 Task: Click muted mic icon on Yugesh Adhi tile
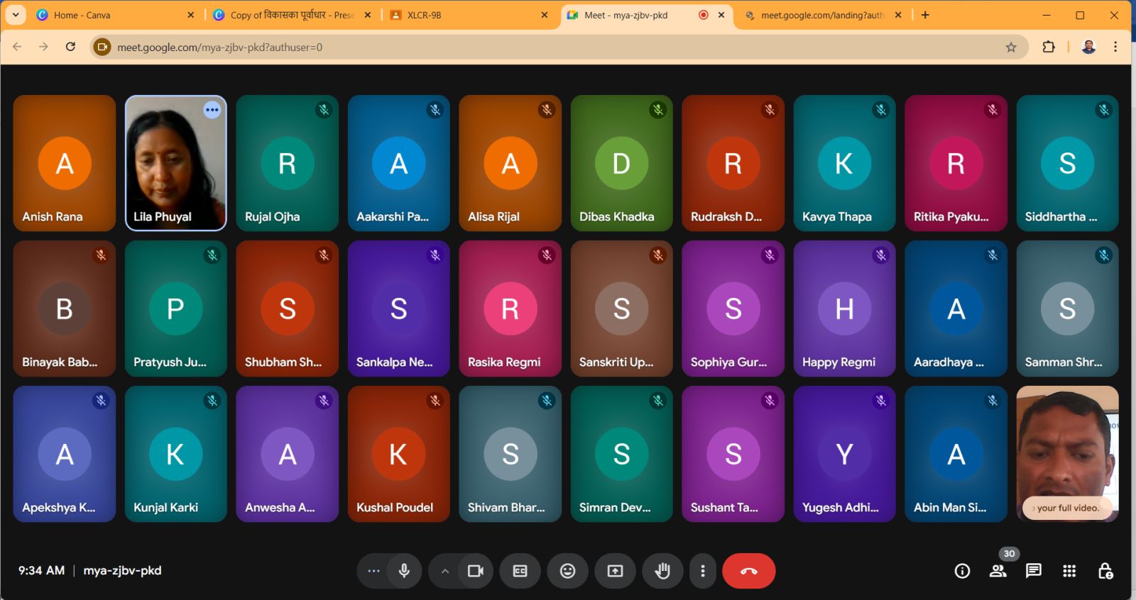[881, 401]
